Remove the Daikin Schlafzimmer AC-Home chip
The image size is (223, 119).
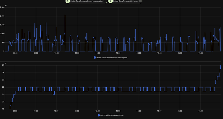click(x=140, y=1)
